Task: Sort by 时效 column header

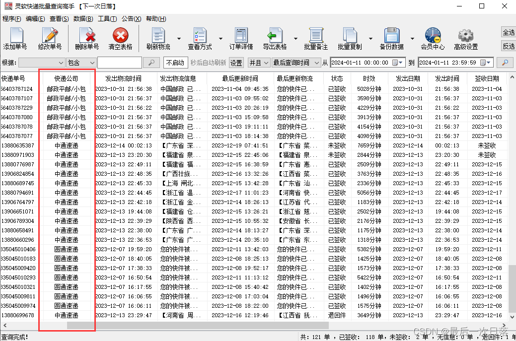Action: tap(369, 78)
